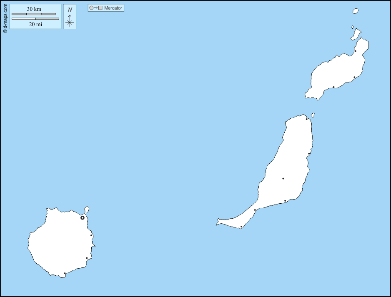Click the north compass arrow icon

tap(70, 17)
